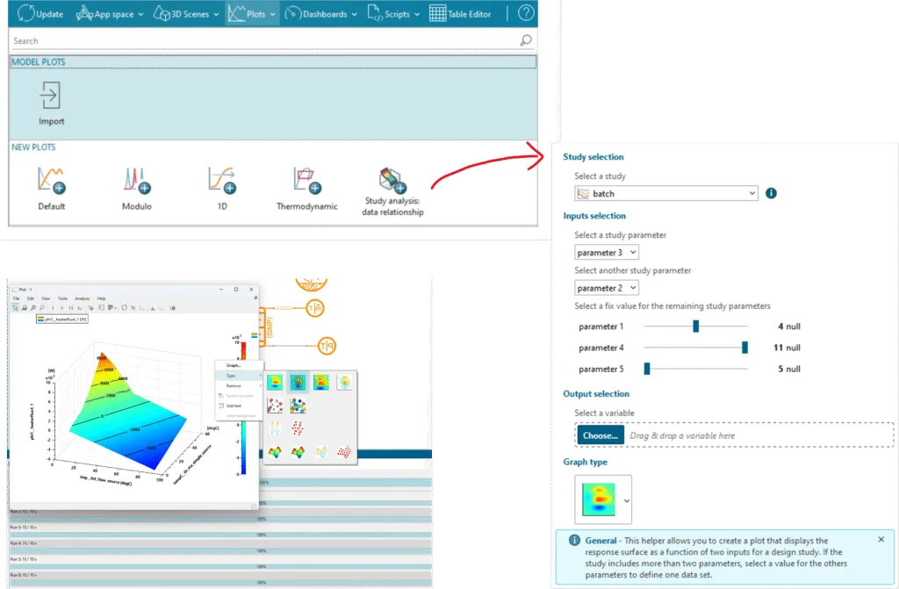Create a new Thermodynamic plot
Screen dimensions: 899x589
point(306,181)
